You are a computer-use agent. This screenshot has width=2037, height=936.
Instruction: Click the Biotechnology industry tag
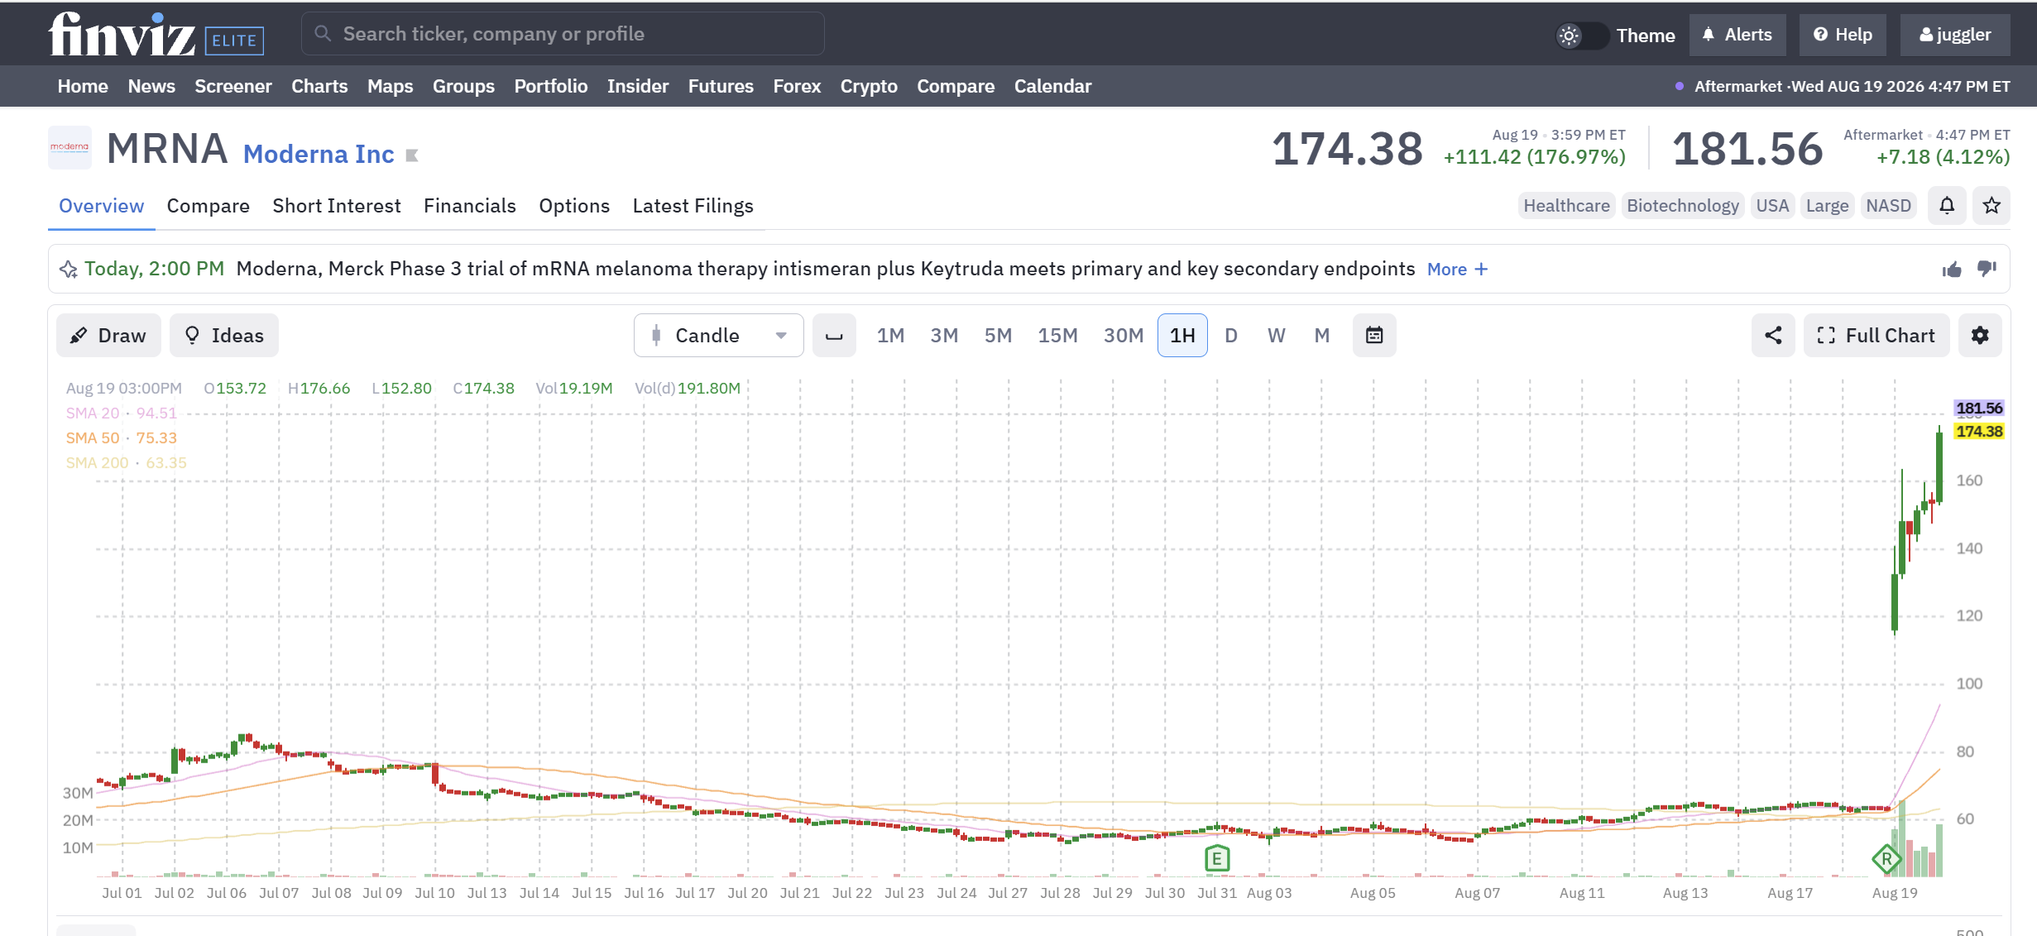(1683, 206)
